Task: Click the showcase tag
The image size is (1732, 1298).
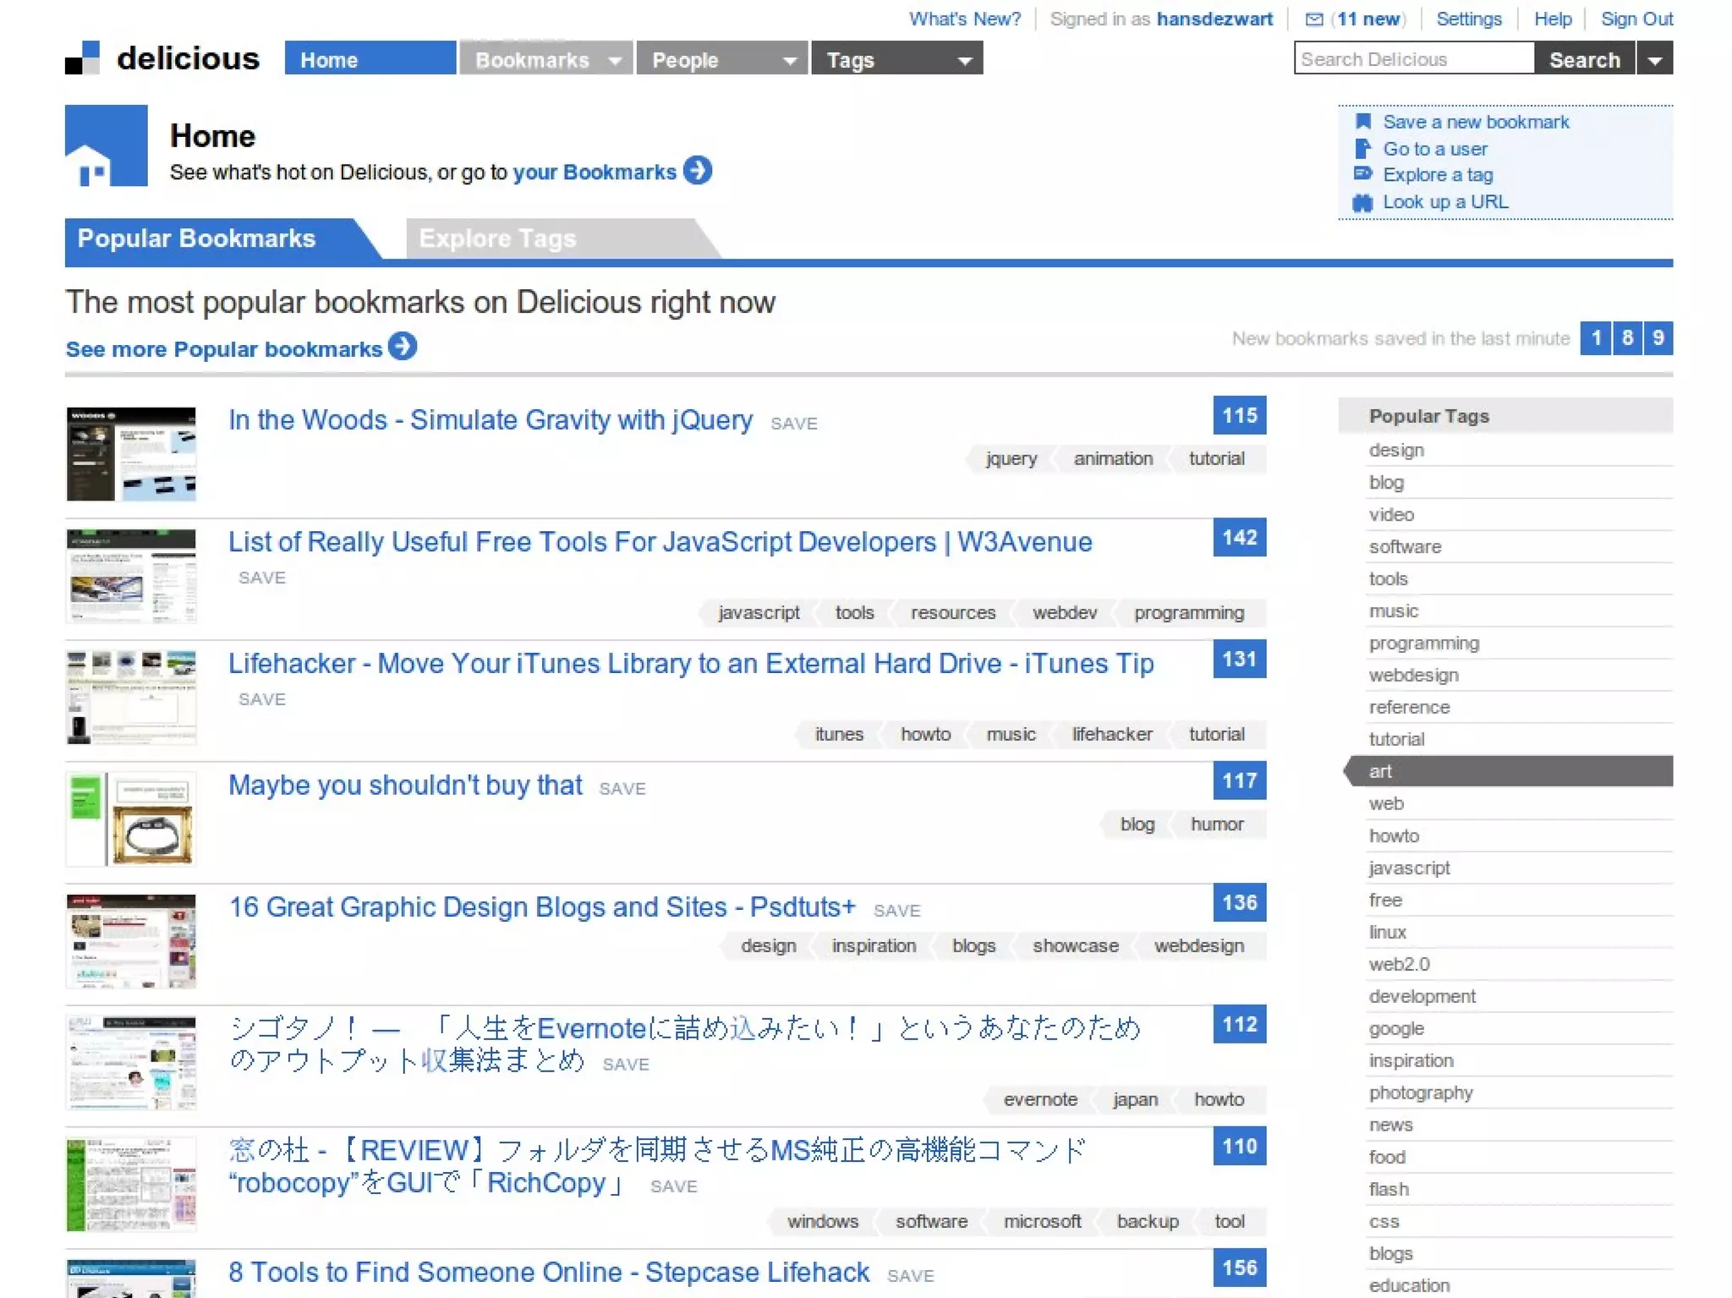Action: (x=1075, y=945)
